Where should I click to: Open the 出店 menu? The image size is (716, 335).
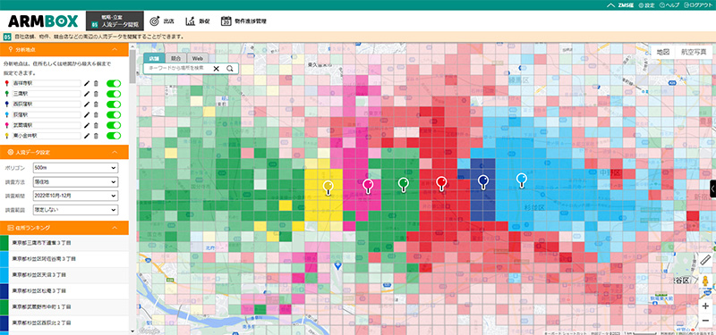click(162, 21)
